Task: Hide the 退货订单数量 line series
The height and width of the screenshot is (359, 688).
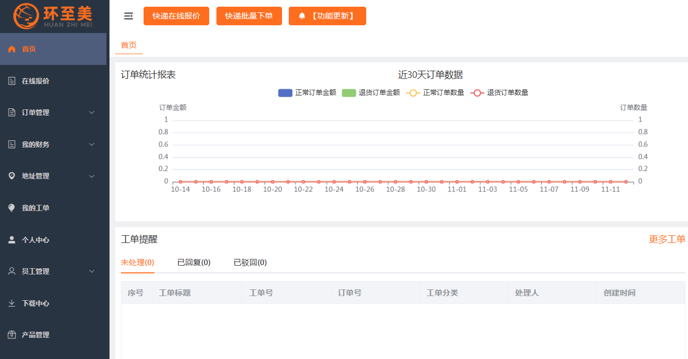Action: pos(499,93)
